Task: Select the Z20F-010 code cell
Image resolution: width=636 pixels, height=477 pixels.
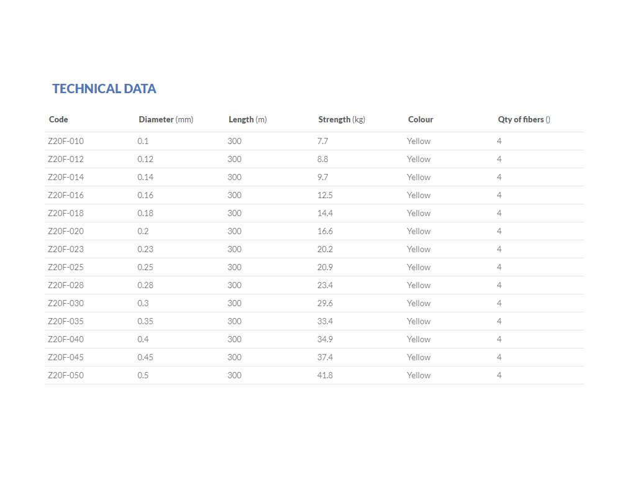Action: (x=66, y=141)
